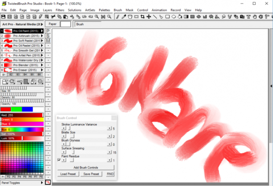Adjust the Lum: 50% slider
The width and height of the screenshot is (273, 186).
point(22,138)
